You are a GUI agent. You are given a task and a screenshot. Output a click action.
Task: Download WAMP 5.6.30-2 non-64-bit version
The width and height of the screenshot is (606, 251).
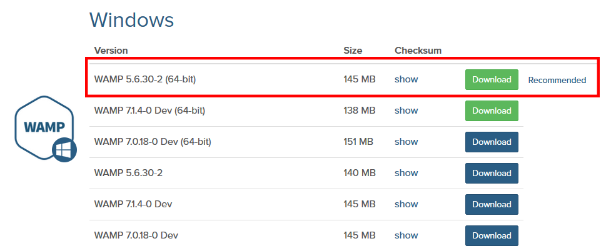492,173
